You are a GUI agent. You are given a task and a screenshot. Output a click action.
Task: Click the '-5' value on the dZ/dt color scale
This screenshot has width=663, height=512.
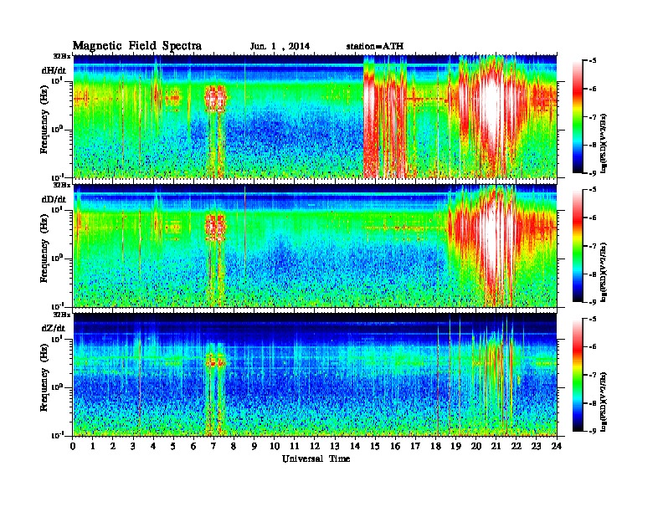[x=593, y=319]
